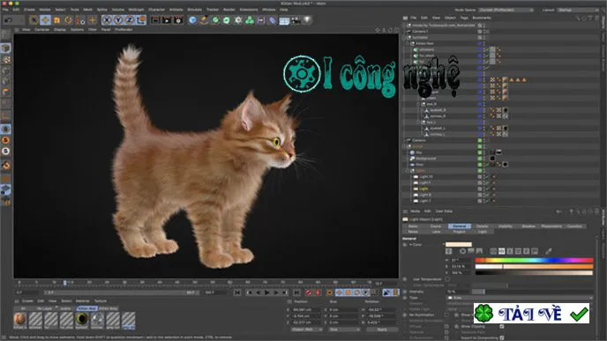Jump to the start of the animation
607x341 pixels.
click(237, 293)
